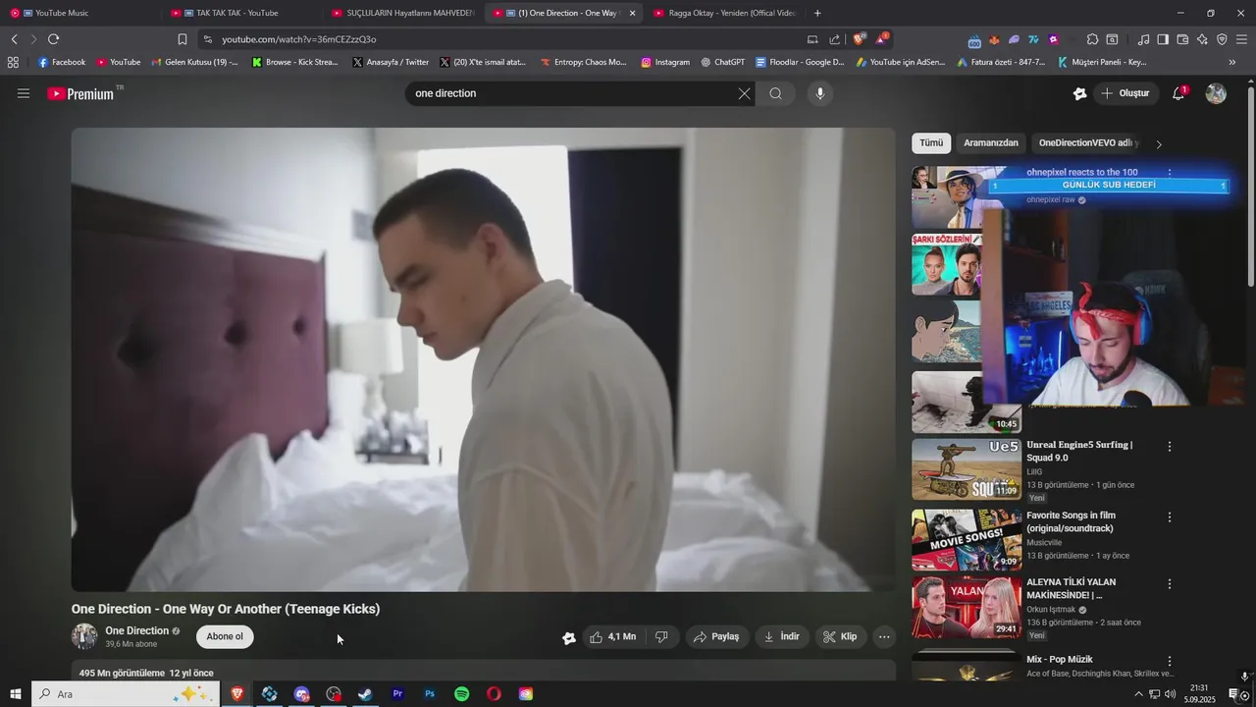Click the sparkle icon beside the like button
The image size is (1256, 707).
(x=568, y=637)
